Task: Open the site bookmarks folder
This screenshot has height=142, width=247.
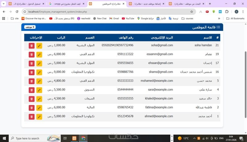Action: click(15, 19)
